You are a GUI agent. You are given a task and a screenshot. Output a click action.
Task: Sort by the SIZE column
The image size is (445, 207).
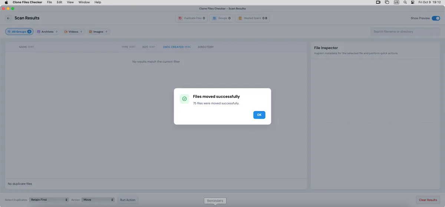[149, 47]
